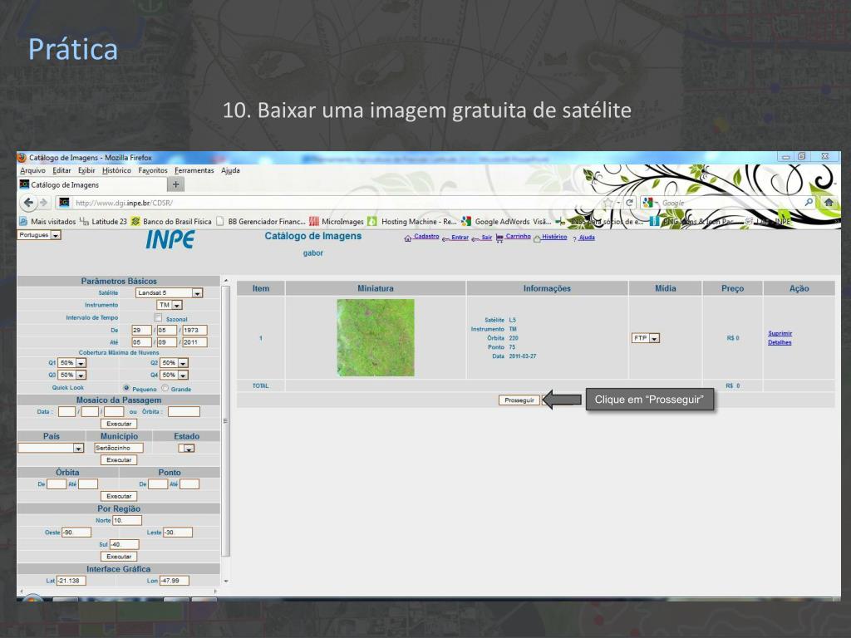Click the Firefox icon in title bar
The width and height of the screenshot is (851, 638).
22,157
